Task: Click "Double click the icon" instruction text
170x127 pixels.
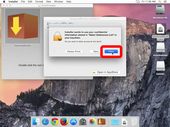Action: pyautogui.click(x=31, y=65)
